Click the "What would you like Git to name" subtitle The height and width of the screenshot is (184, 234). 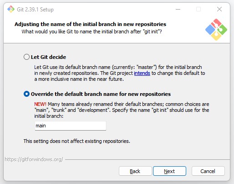92,32
